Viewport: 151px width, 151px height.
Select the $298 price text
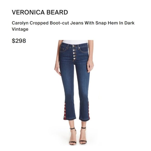coord(19,41)
